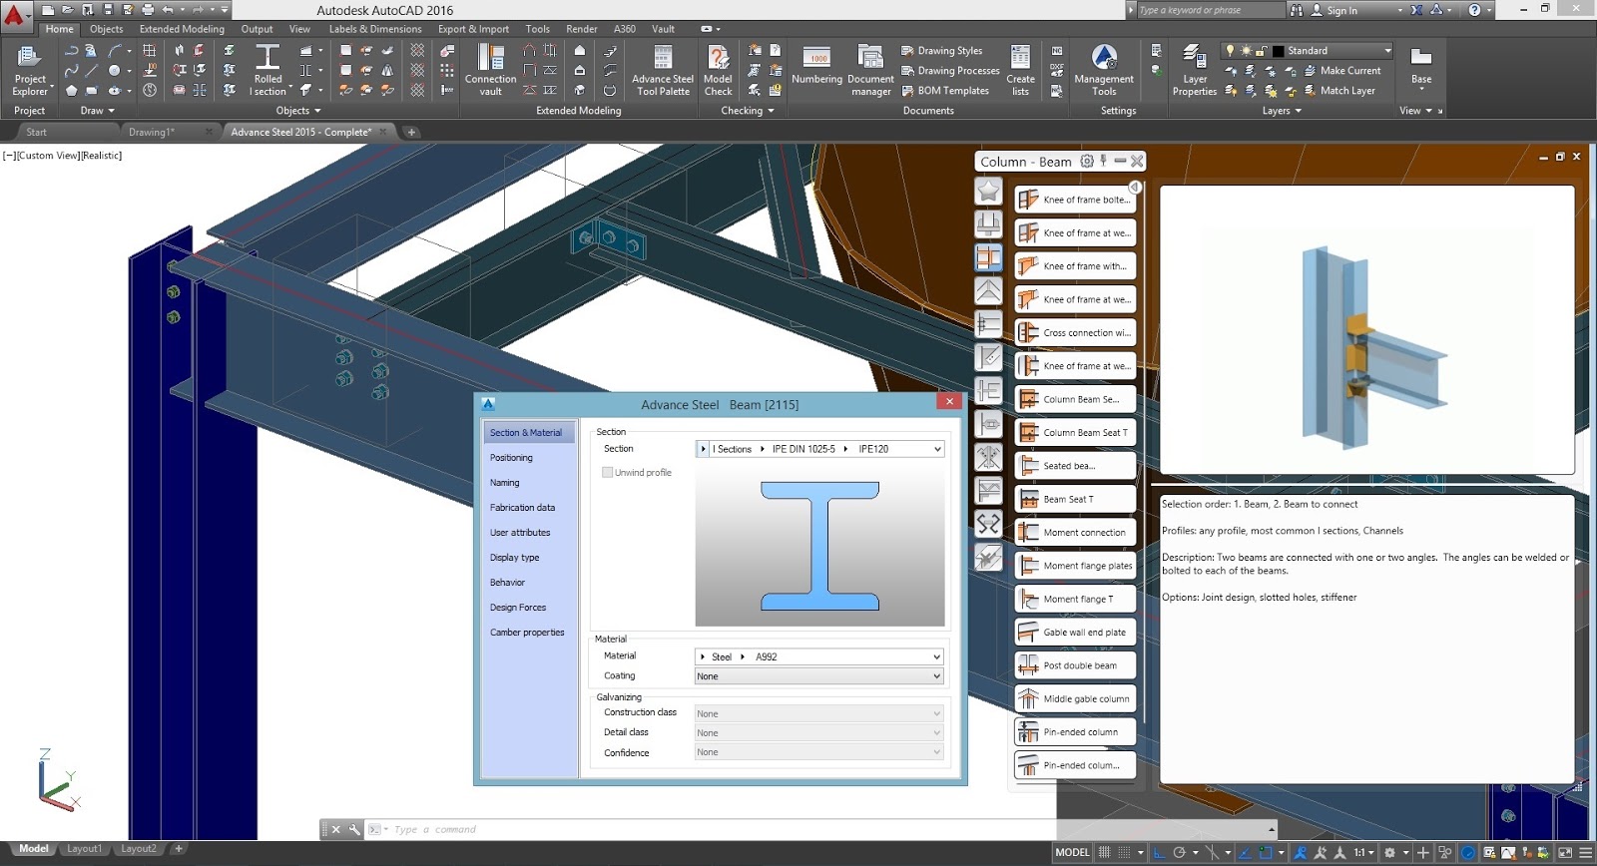Viewport: 1597px width, 866px height.
Task: Click the wrench icon beside the command line
Action: pos(354,829)
